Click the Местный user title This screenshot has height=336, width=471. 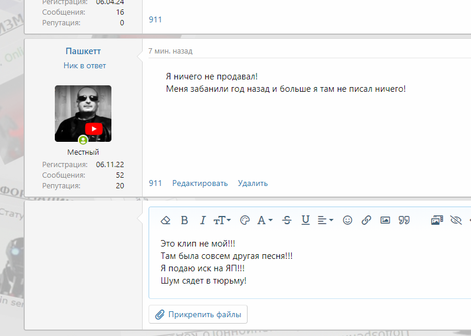tap(83, 152)
